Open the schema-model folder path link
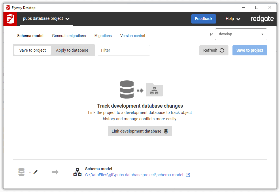Screen dimensions: 280x192 click(x=134, y=175)
